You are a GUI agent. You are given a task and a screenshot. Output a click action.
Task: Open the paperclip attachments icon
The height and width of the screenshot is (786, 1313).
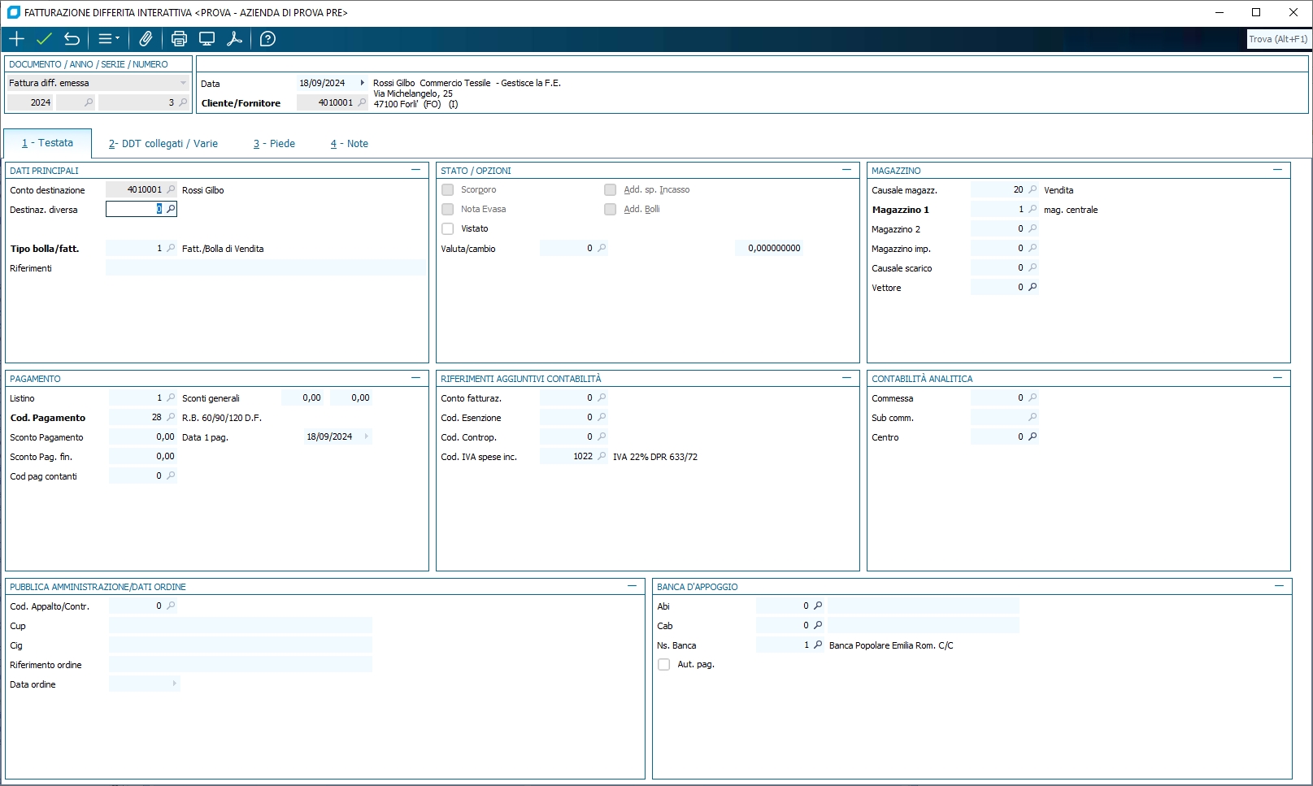pyautogui.click(x=146, y=39)
